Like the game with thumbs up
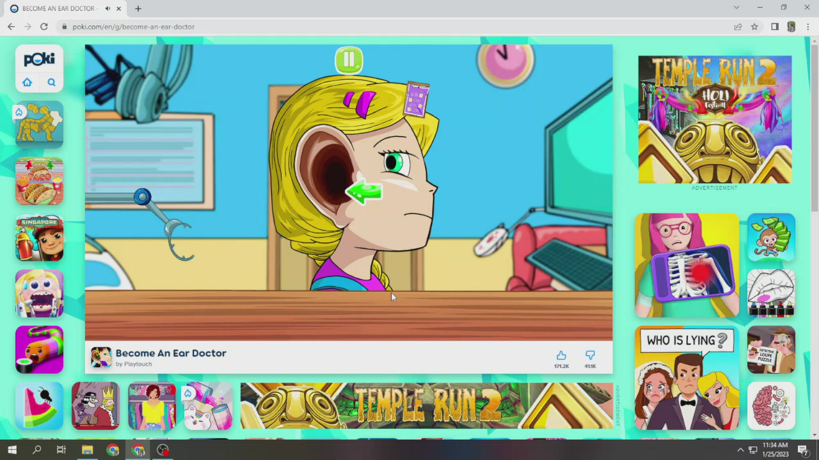 click(561, 356)
